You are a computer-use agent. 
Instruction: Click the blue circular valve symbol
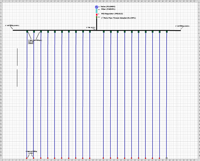pos(97,7)
